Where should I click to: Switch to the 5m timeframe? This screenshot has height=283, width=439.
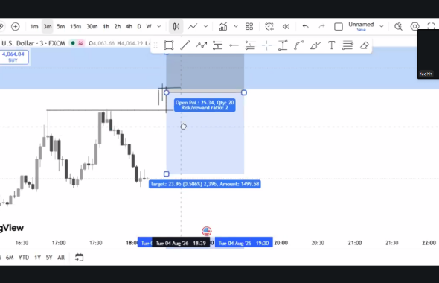point(61,27)
